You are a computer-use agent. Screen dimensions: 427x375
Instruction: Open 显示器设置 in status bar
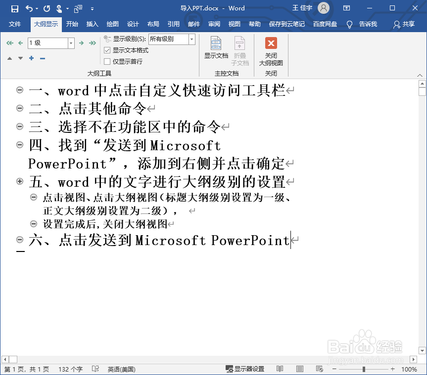point(245,369)
